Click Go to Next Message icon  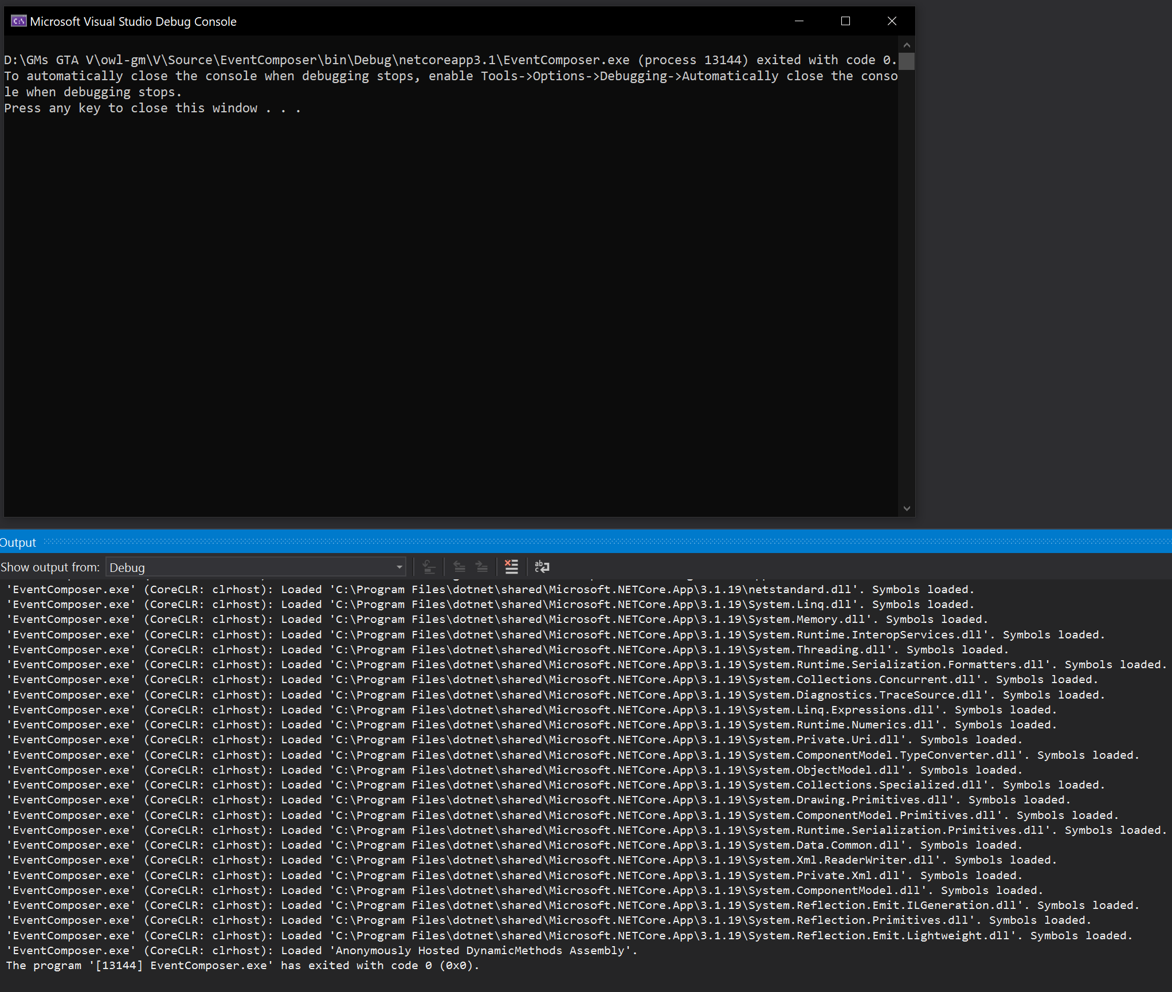point(482,567)
